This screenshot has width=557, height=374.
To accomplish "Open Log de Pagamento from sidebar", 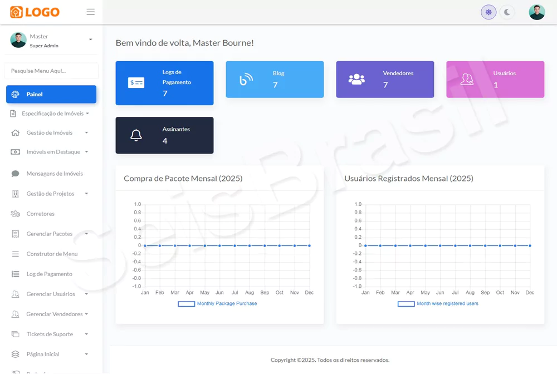I will click(49, 274).
